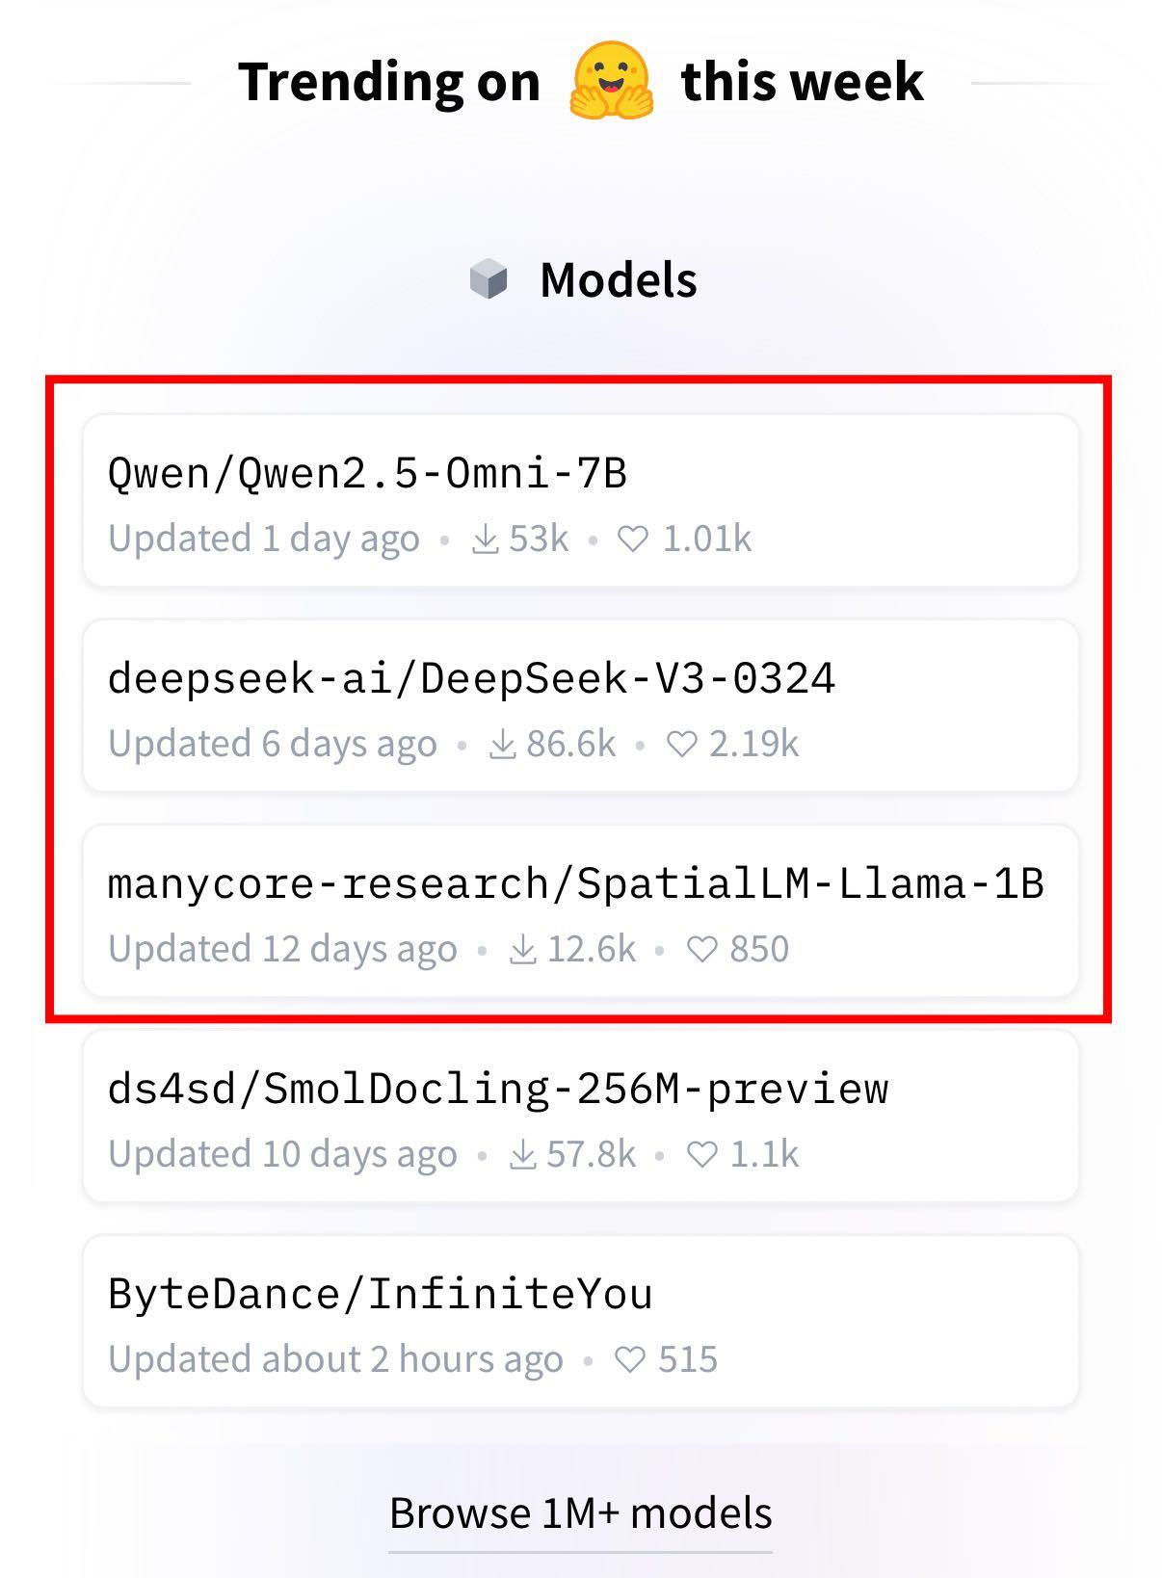This screenshot has height=1578, width=1162.
Task: Click the Models cube icon
Action: [x=489, y=279]
